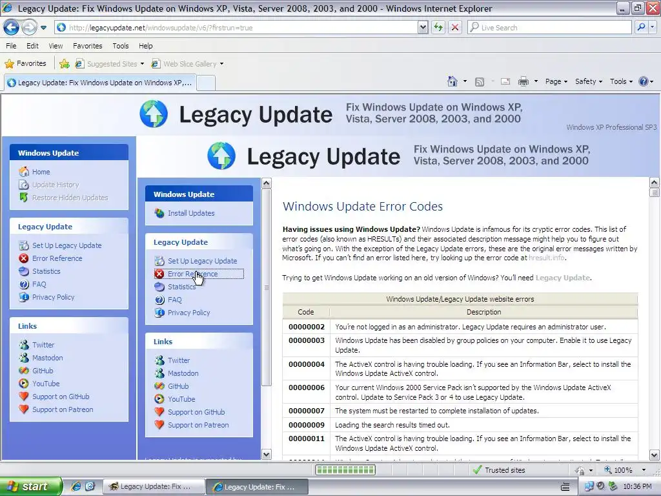Open a new blank tab
661x496 pixels.
coord(206,83)
